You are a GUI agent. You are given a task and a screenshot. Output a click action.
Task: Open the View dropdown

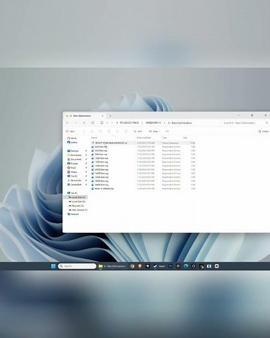click(154, 131)
